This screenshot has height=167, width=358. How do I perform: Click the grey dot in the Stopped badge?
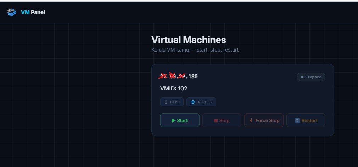tap(302, 77)
